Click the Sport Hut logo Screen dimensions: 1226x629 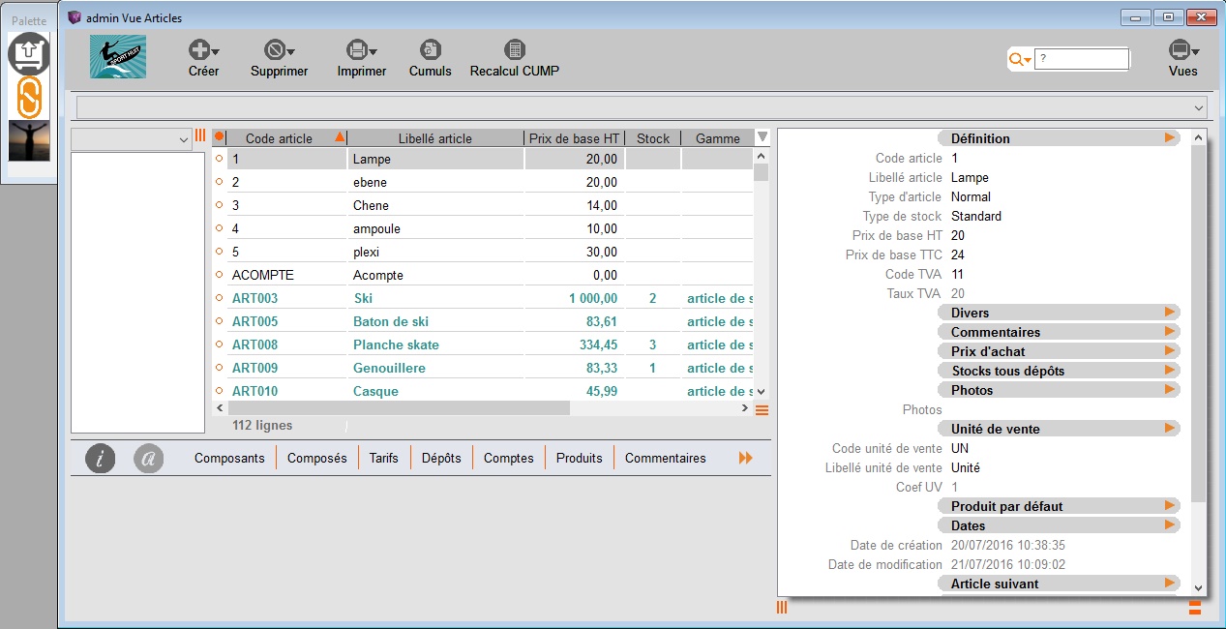coord(118,57)
